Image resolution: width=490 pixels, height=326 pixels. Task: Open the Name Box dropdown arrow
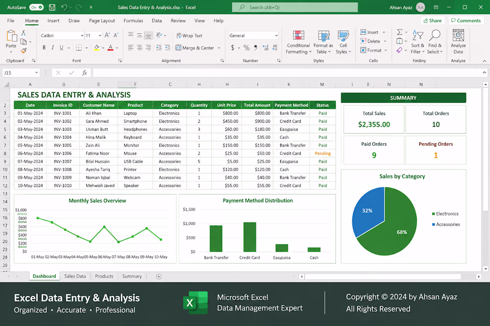(x=37, y=72)
